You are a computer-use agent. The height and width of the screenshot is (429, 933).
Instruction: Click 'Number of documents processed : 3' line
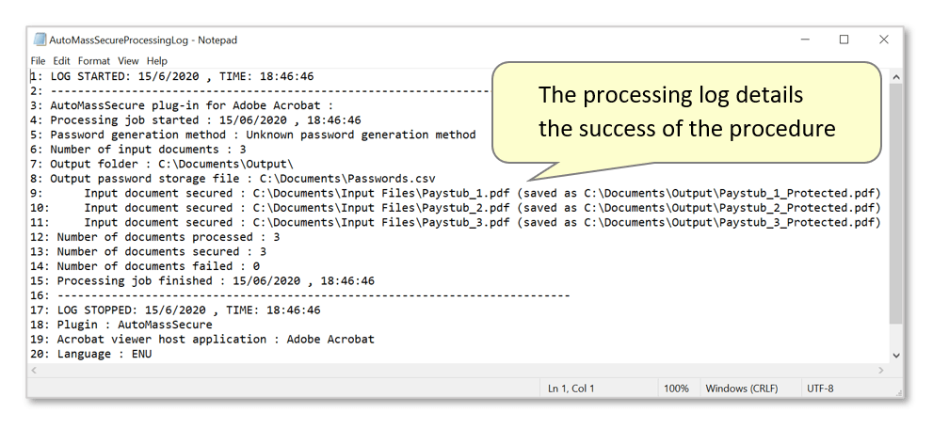(x=155, y=236)
